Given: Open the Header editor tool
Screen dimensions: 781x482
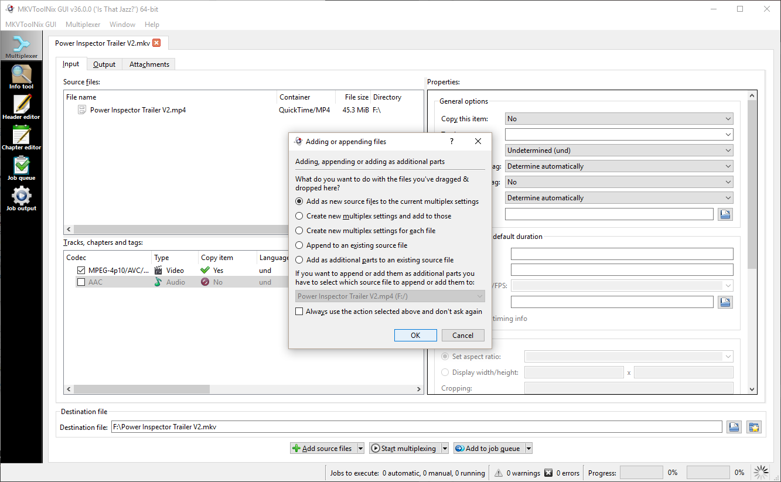Looking at the screenshot, I should click(21, 107).
